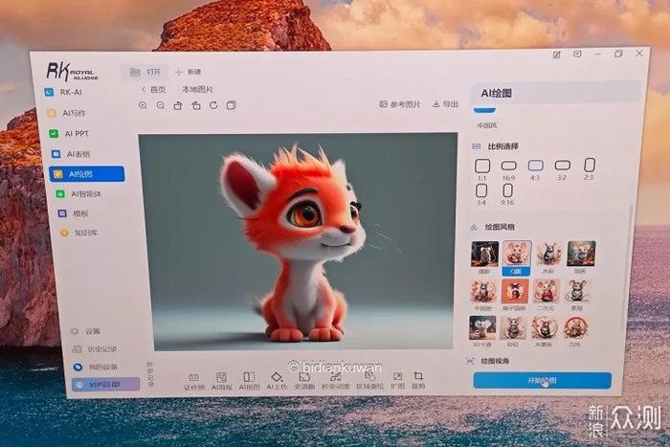670x447 pixels.
Task: Choose the 中国画 style thumbnail
Action: (482, 296)
